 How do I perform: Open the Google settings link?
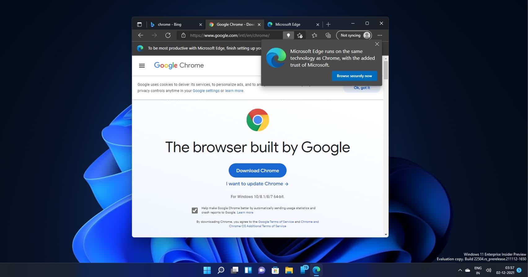pos(206,91)
